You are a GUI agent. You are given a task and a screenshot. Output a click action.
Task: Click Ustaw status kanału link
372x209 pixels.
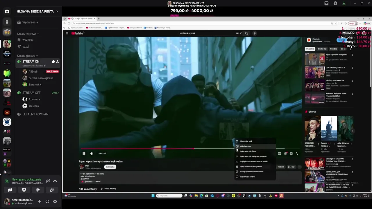tap(34, 66)
